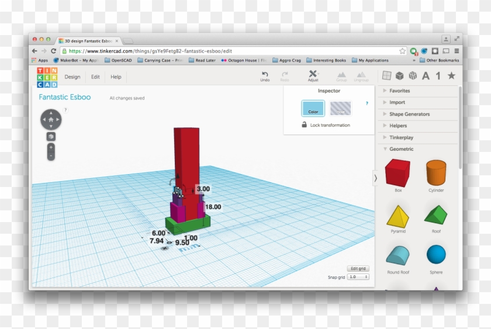The image size is (491, 329).
Task: Click the Inspector help question mark
Action: (366, 103)
